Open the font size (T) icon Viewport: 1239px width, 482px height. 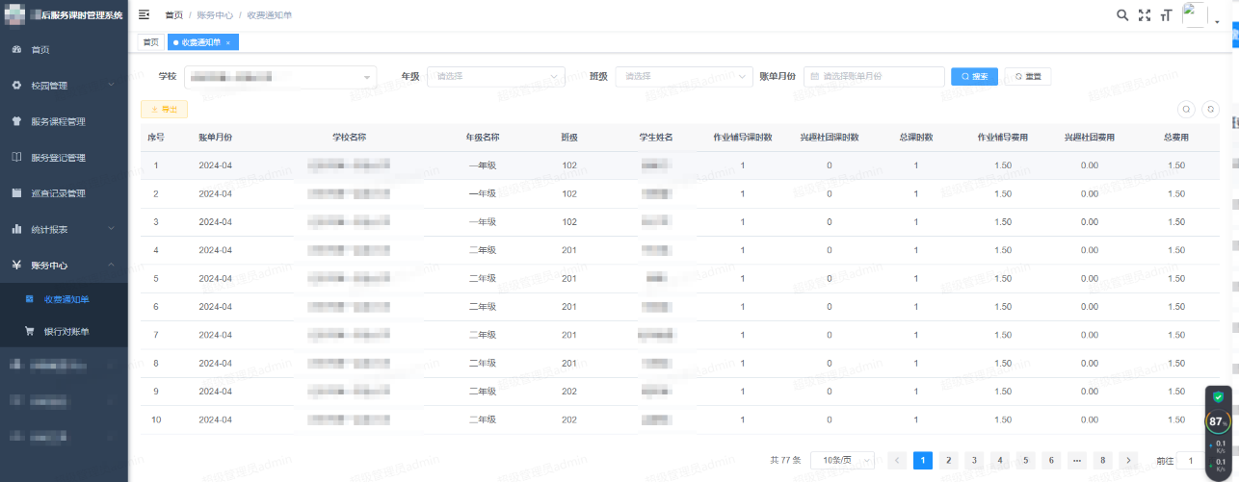click(1167, 15)
